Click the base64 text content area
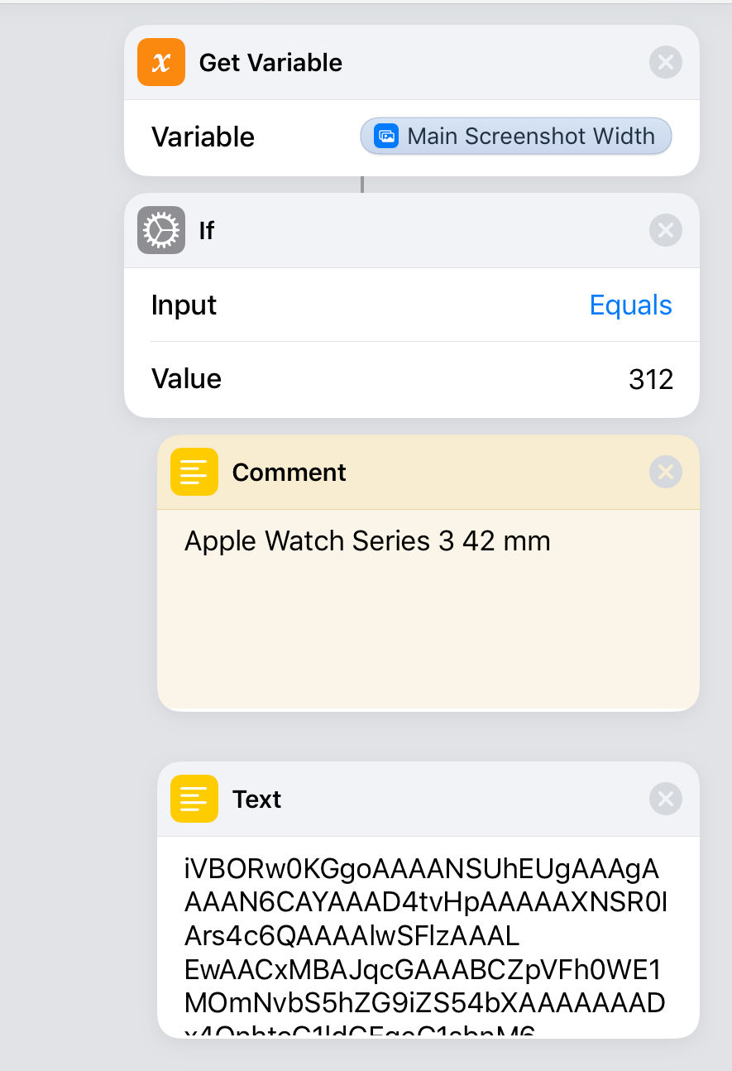Image resolution: width=732 pixels, height=1071 pixels. tap(425, 935)
